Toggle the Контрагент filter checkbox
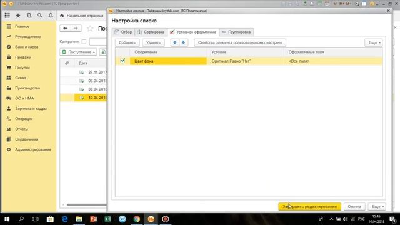400x225 pixels. 84,42
